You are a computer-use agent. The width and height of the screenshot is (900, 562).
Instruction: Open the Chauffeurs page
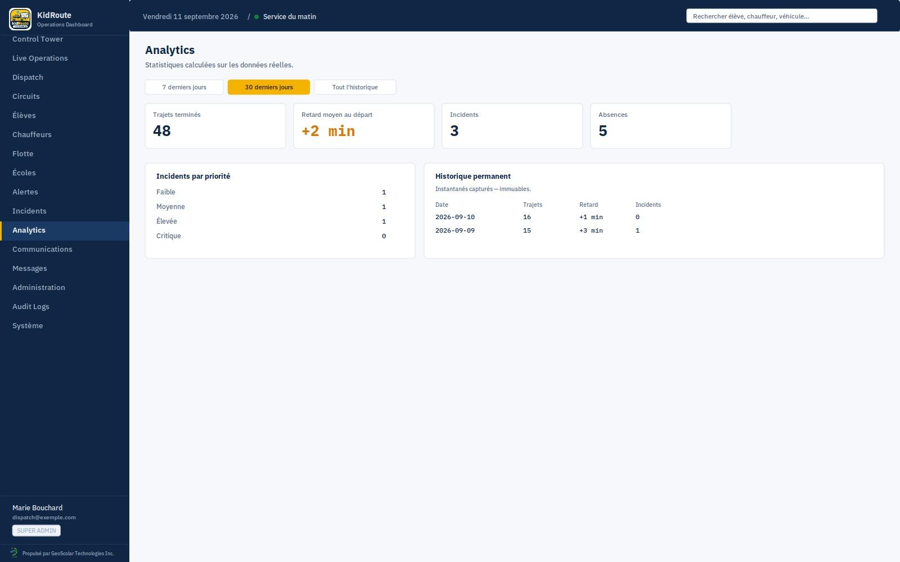point(65,135)
